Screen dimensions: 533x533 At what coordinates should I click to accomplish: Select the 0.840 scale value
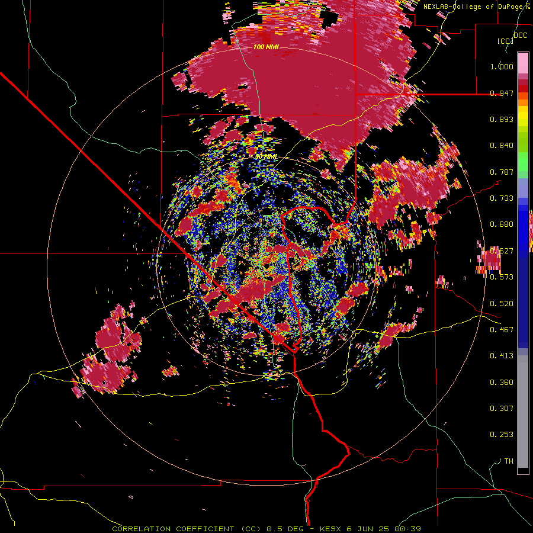click(502, 146)
